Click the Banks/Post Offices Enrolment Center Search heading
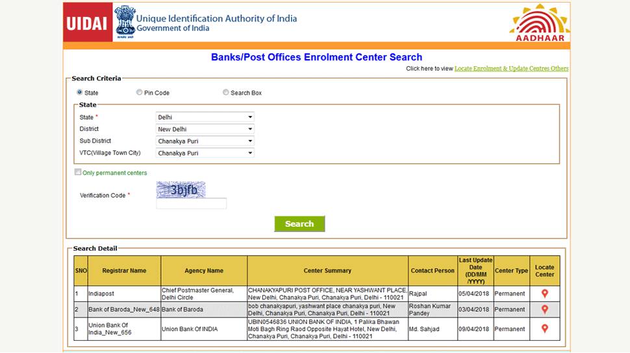The height and width of the screenshot is (353, 630). 316,57
